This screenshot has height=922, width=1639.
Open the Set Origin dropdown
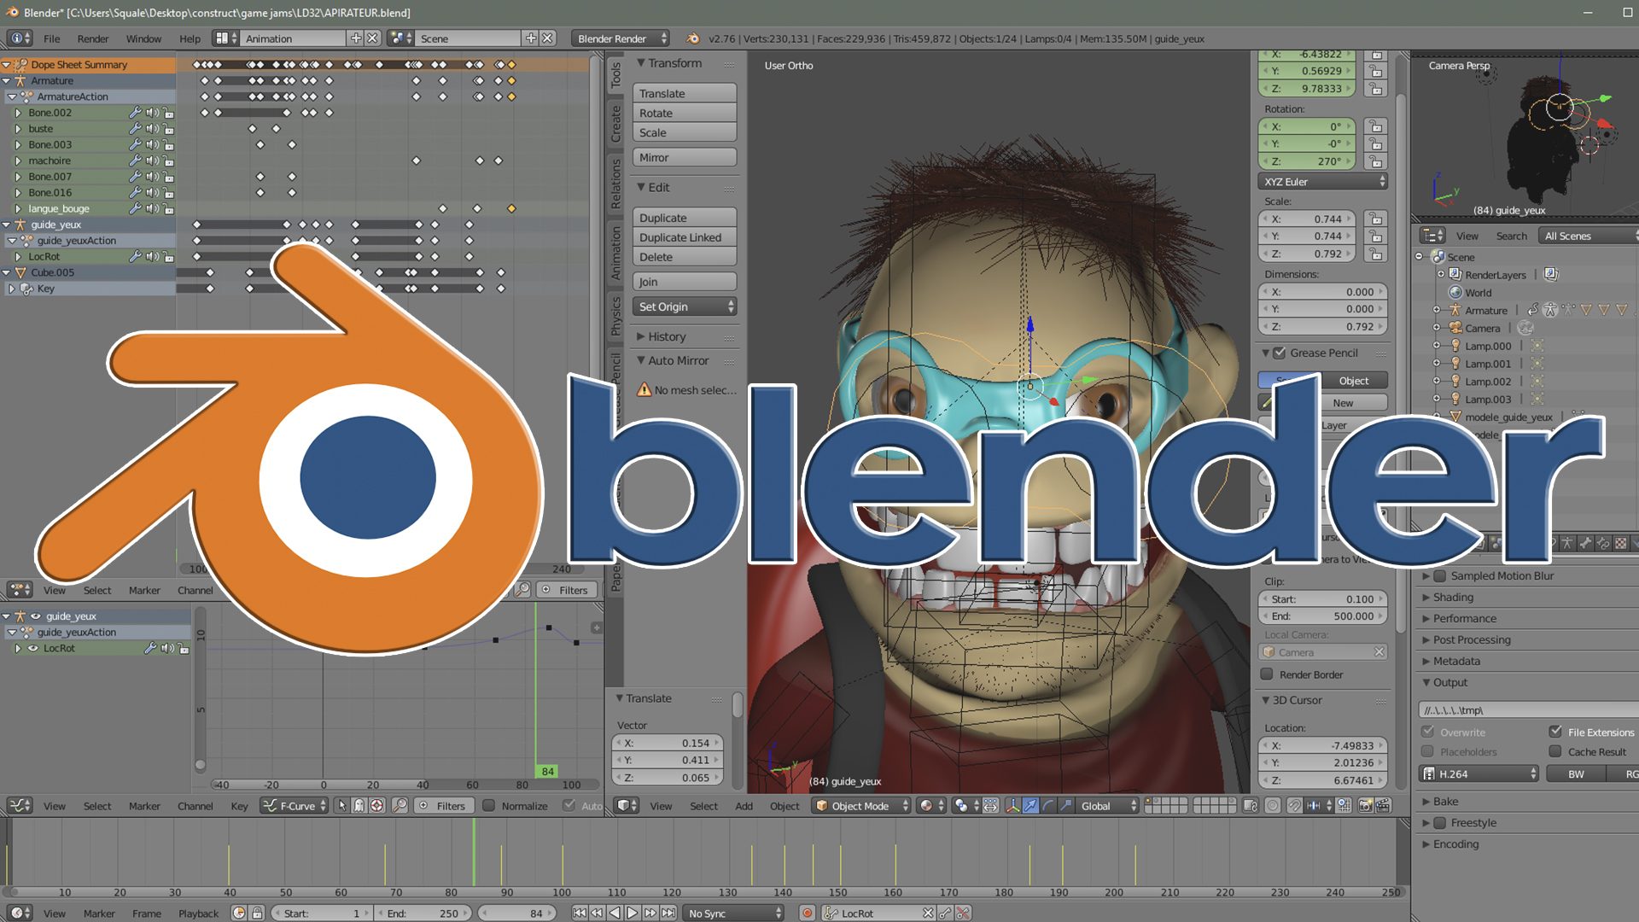coord(685,306)
